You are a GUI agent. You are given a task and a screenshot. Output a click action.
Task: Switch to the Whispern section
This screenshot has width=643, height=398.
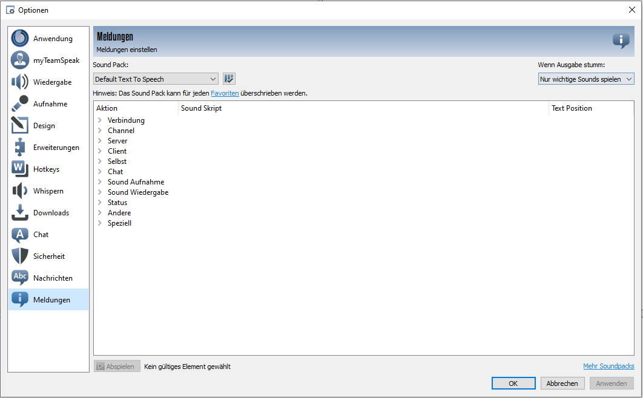point(48,191)
